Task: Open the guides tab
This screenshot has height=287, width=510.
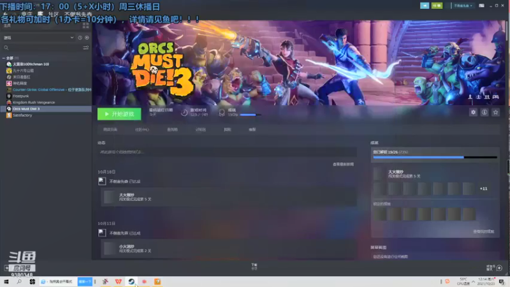Action: click(x=227, y=129)
